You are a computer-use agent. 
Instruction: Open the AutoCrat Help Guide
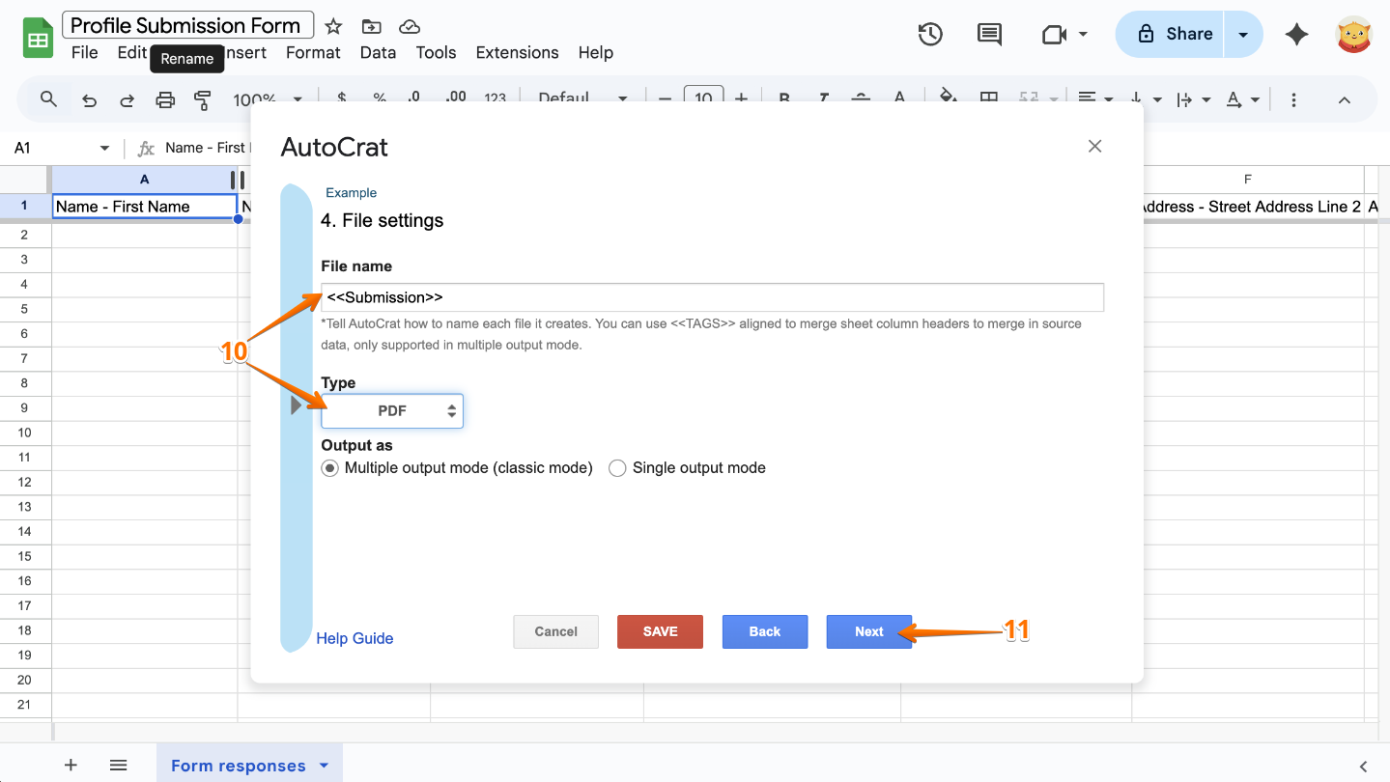click(354, 638)
